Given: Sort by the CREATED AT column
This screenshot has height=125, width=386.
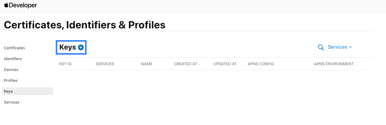Looking at the screenshot, I should click(187, 64).
